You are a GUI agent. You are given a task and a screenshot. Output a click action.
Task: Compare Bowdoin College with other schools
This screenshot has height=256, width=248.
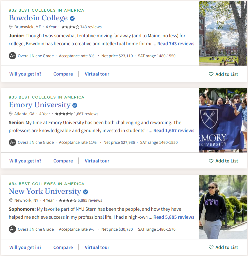point(63,74)
